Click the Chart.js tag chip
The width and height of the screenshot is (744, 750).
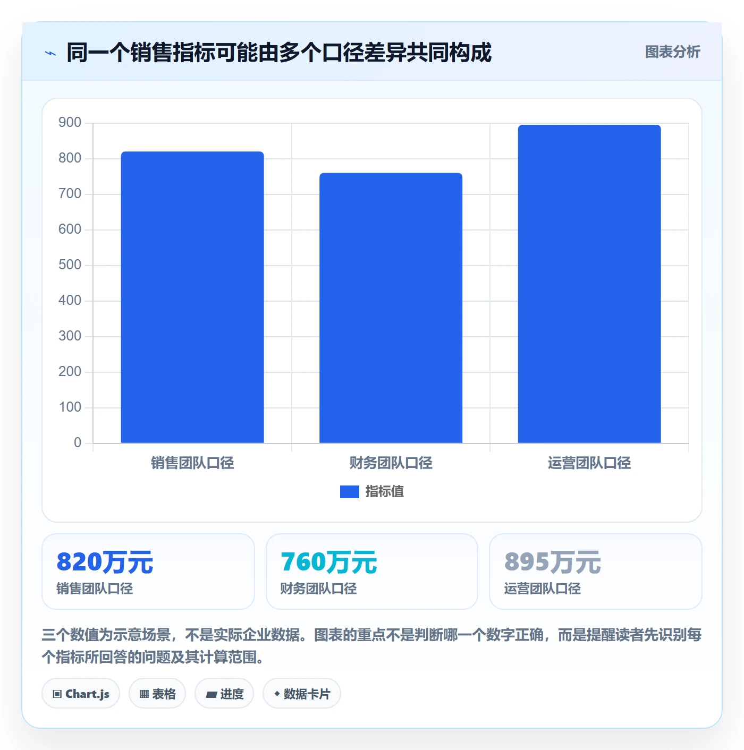click(x=81, y=693)
